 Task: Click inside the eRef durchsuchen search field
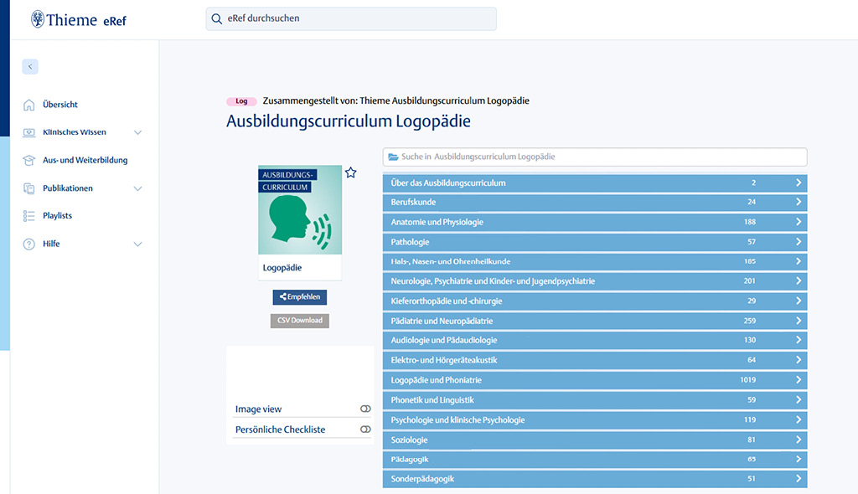[351, 18]
